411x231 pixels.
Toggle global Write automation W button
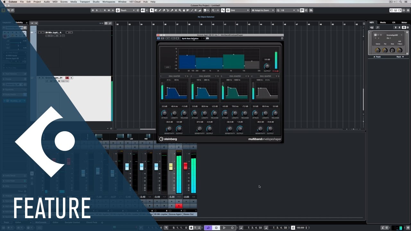(x=109, y=10)
